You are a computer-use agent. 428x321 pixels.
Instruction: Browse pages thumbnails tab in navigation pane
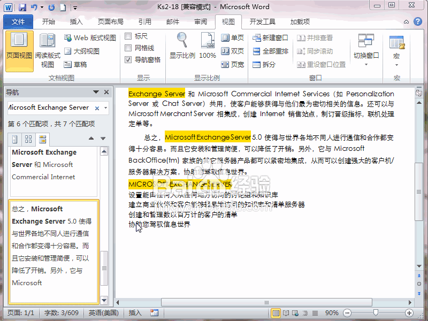[28, 139]
